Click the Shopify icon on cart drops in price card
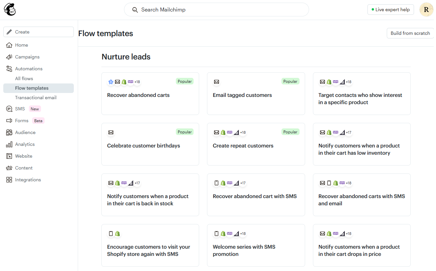Viewport: 436px width, 271px height. [329, 234]
